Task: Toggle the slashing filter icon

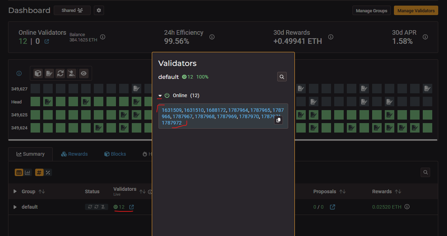Action: (x=72, y=73)
